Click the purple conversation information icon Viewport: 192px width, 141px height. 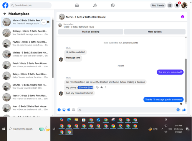182,17
